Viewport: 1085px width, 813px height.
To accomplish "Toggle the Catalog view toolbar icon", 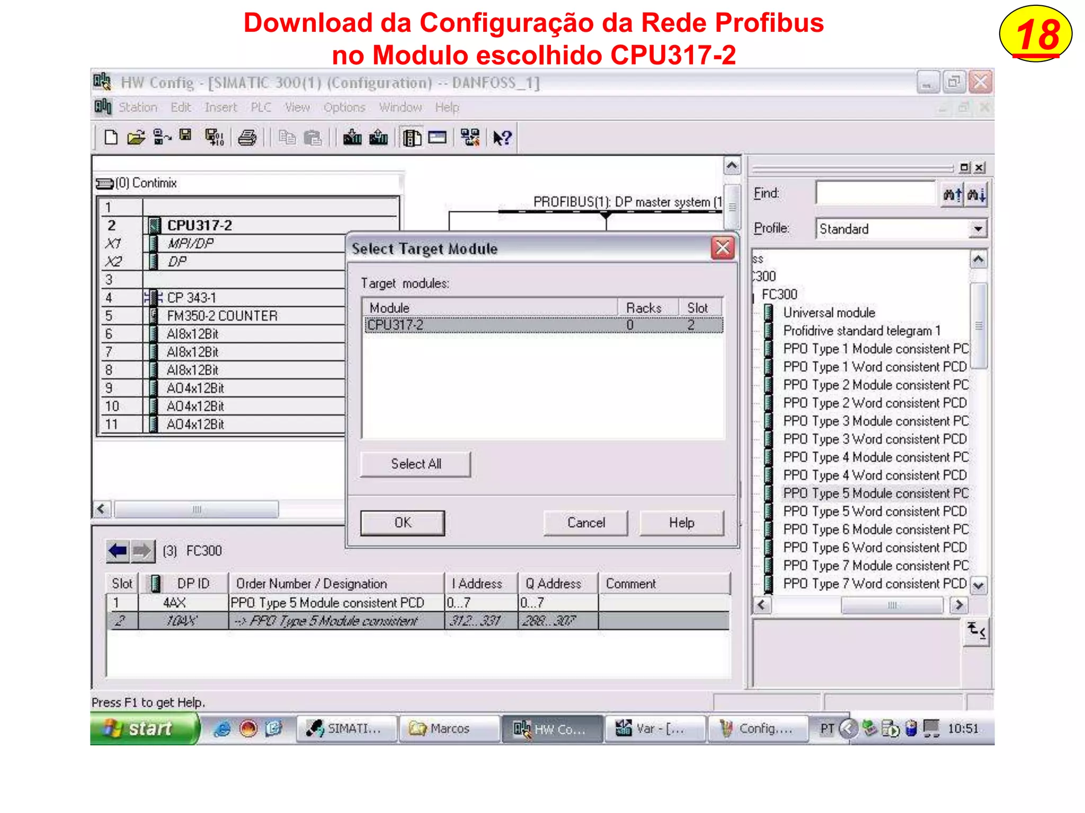I will 412,138.
